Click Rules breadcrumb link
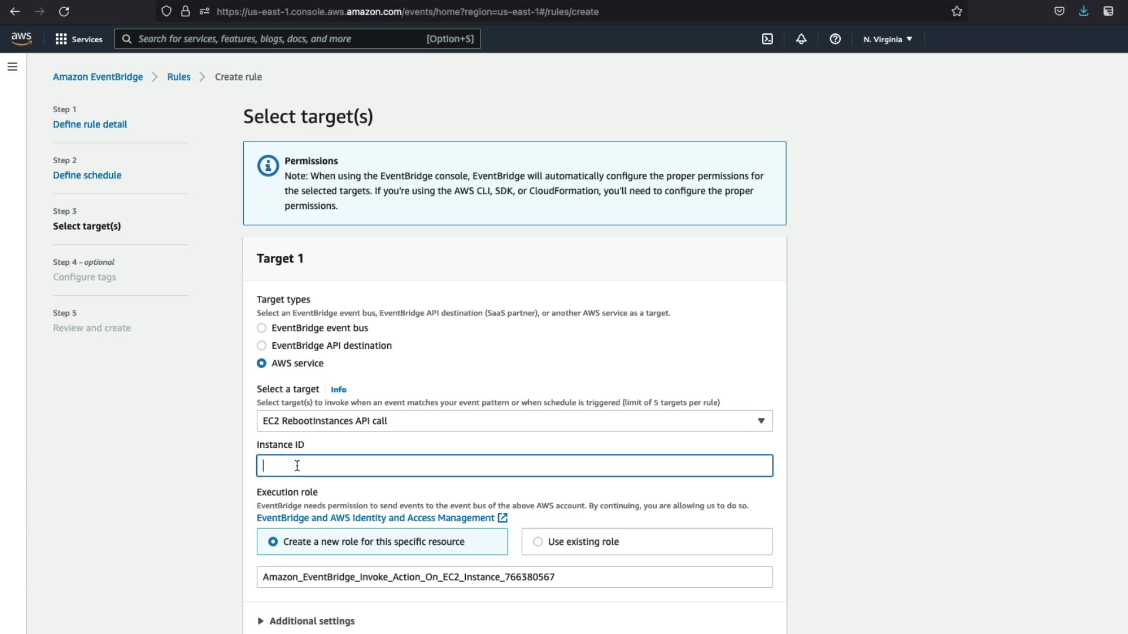 click(x=179, y=77)
